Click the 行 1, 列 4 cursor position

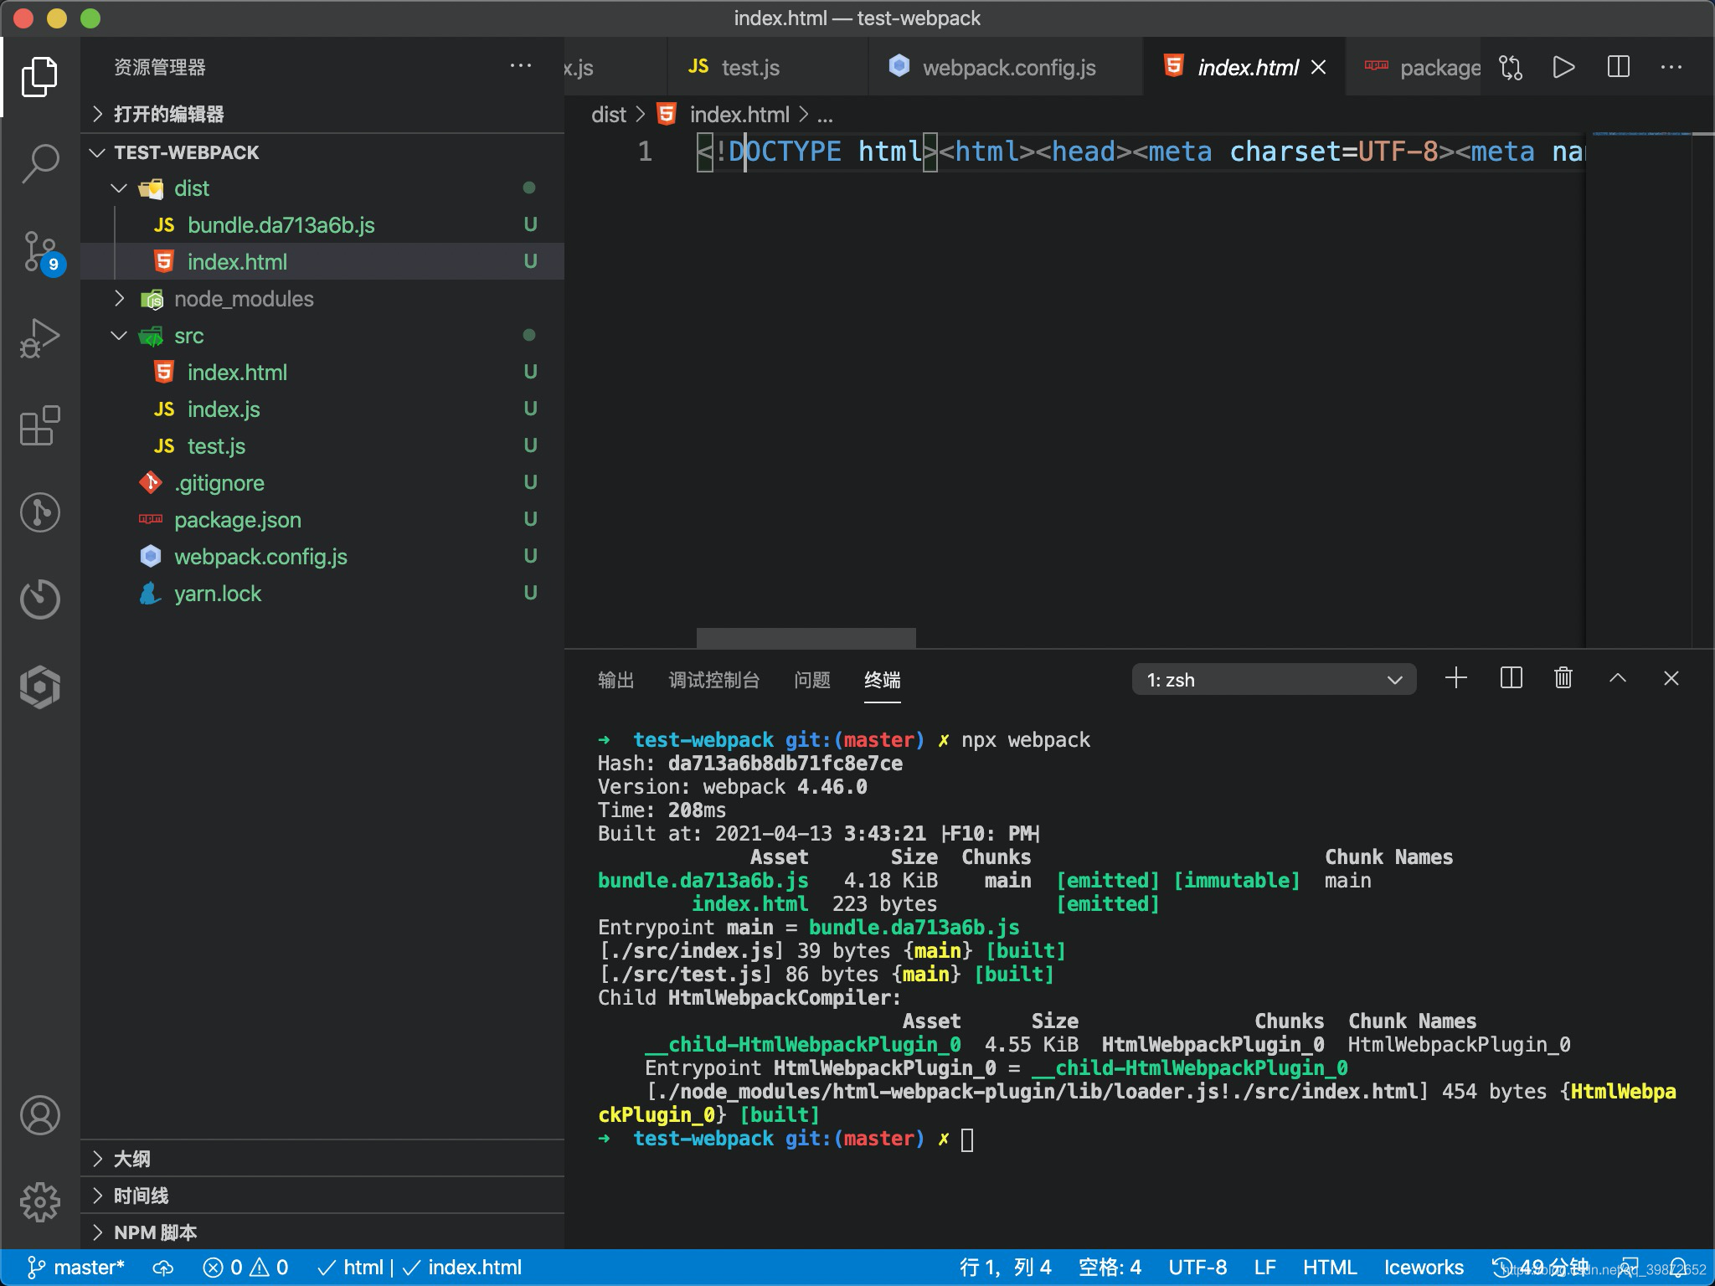click(x=1005, y=1268)
